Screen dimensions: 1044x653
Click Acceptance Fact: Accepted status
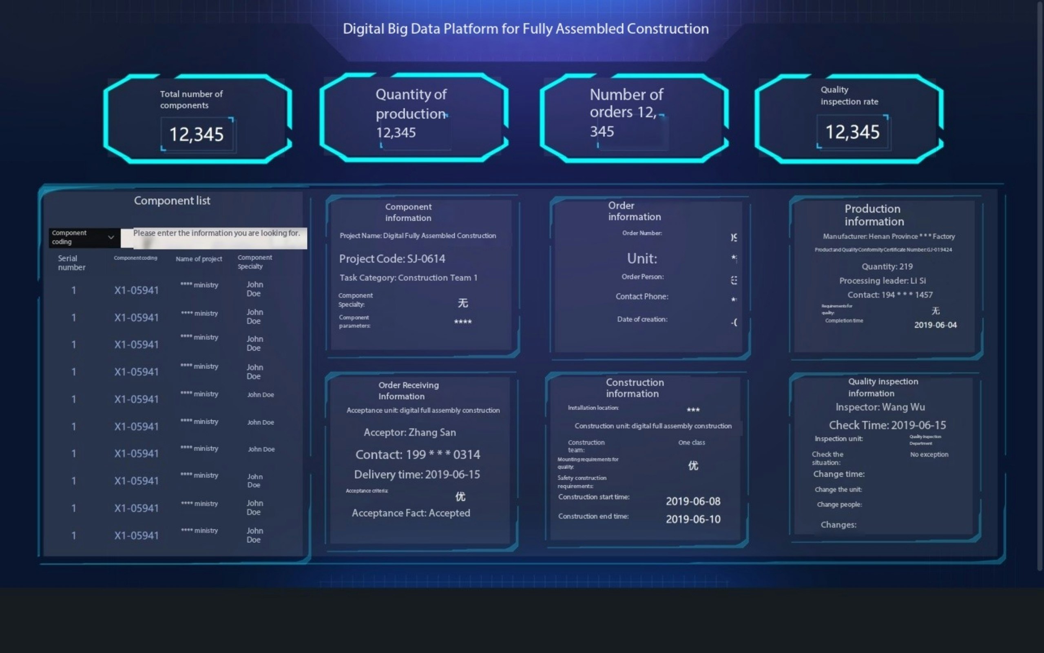411,513
